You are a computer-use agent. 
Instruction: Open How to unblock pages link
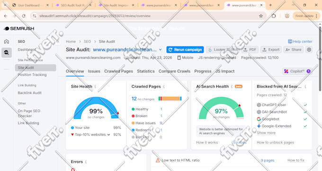click(276, 143)
